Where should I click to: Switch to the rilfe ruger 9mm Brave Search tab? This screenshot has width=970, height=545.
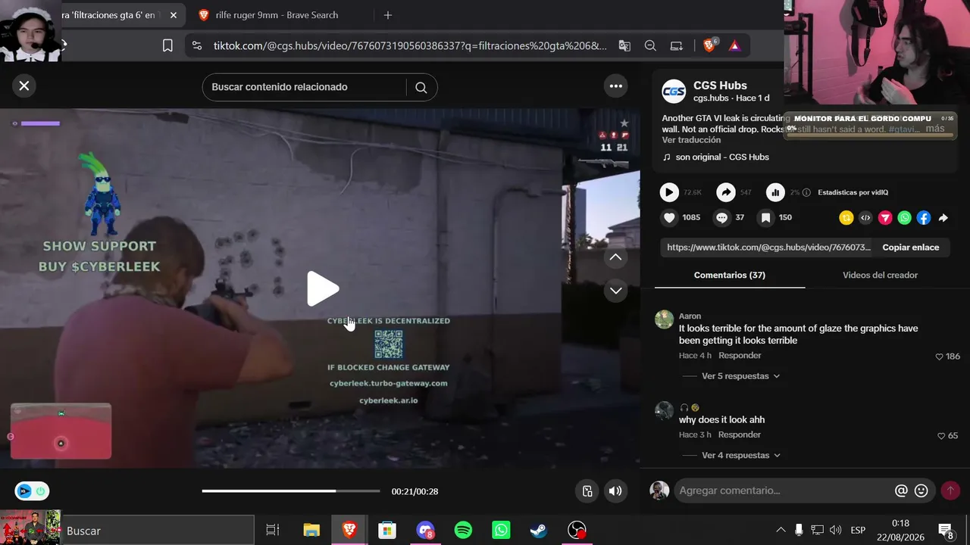277,15
